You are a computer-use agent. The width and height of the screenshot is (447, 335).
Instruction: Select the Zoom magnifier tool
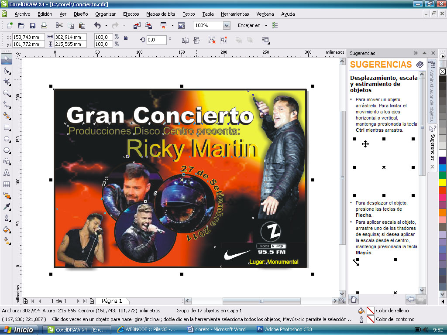(7, 93)
